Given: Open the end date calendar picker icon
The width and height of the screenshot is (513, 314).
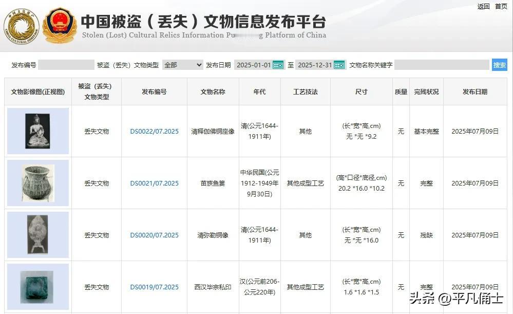Looking at the screenshot, I should [339, 65].
